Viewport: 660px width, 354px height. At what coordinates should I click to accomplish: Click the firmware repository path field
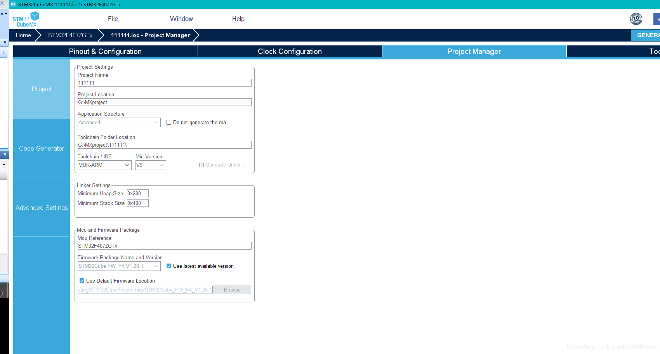click(x=145, y=290)
